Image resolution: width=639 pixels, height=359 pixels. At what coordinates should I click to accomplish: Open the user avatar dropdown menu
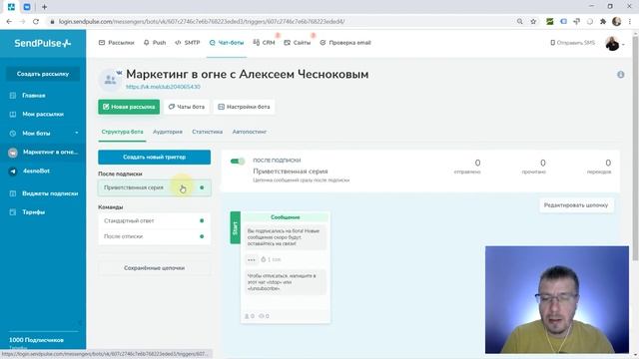(615, 44)
